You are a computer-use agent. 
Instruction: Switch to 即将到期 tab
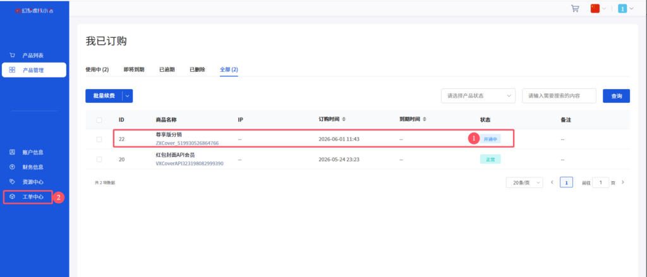click(x=134, y=69)
